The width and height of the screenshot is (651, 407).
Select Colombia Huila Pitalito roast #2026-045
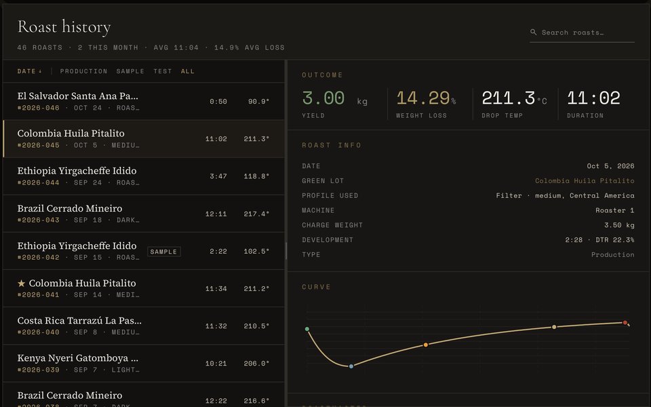[x=144, y=138]
